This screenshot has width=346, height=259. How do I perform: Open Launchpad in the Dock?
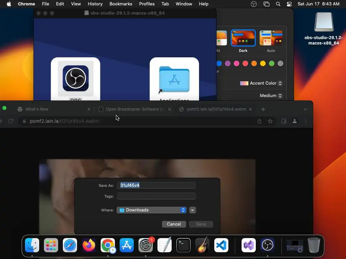coord(51,245)
